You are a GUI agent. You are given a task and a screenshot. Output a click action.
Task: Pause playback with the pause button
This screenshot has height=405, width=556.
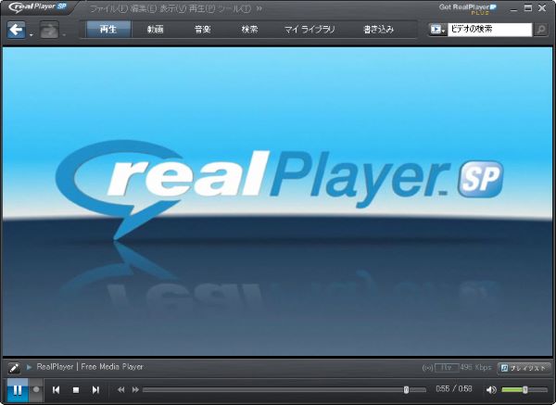[18, 390]
